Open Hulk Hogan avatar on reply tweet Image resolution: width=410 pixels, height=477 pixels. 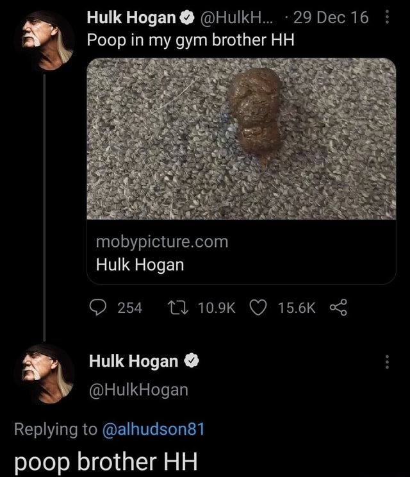pyautogui.click(x=44, y=374)
